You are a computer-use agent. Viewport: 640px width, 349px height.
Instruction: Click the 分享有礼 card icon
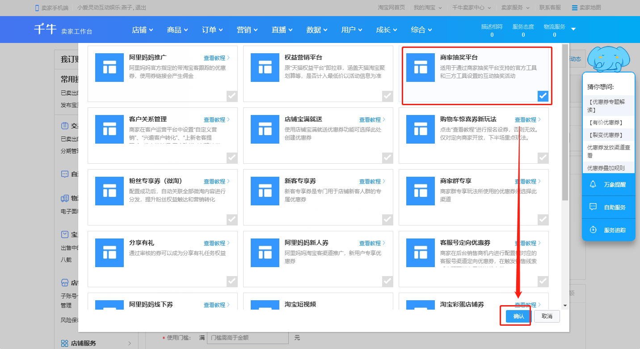click(x=109, y=253)
